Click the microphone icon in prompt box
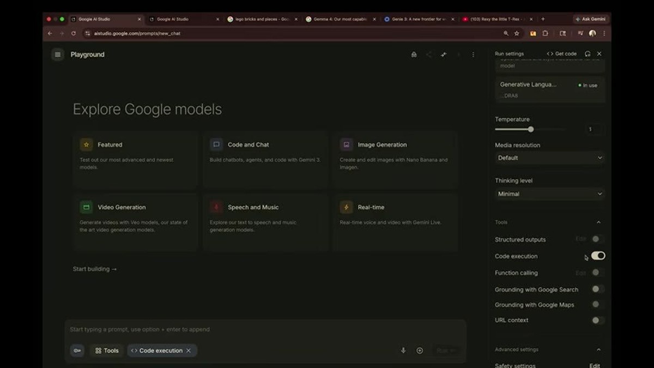The image size is (654, 368). (x=403, y=351)
